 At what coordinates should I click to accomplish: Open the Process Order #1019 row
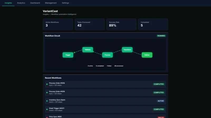click(105, 93)
